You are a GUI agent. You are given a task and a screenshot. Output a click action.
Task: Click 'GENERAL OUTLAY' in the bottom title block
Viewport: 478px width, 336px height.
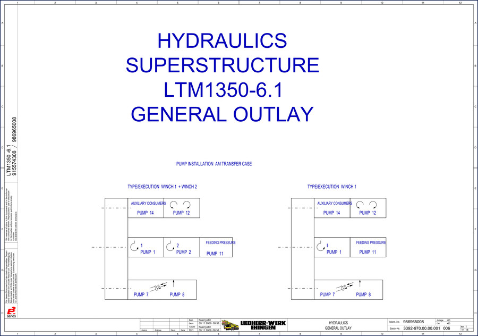pyautogui.click(x=338, y=329)
